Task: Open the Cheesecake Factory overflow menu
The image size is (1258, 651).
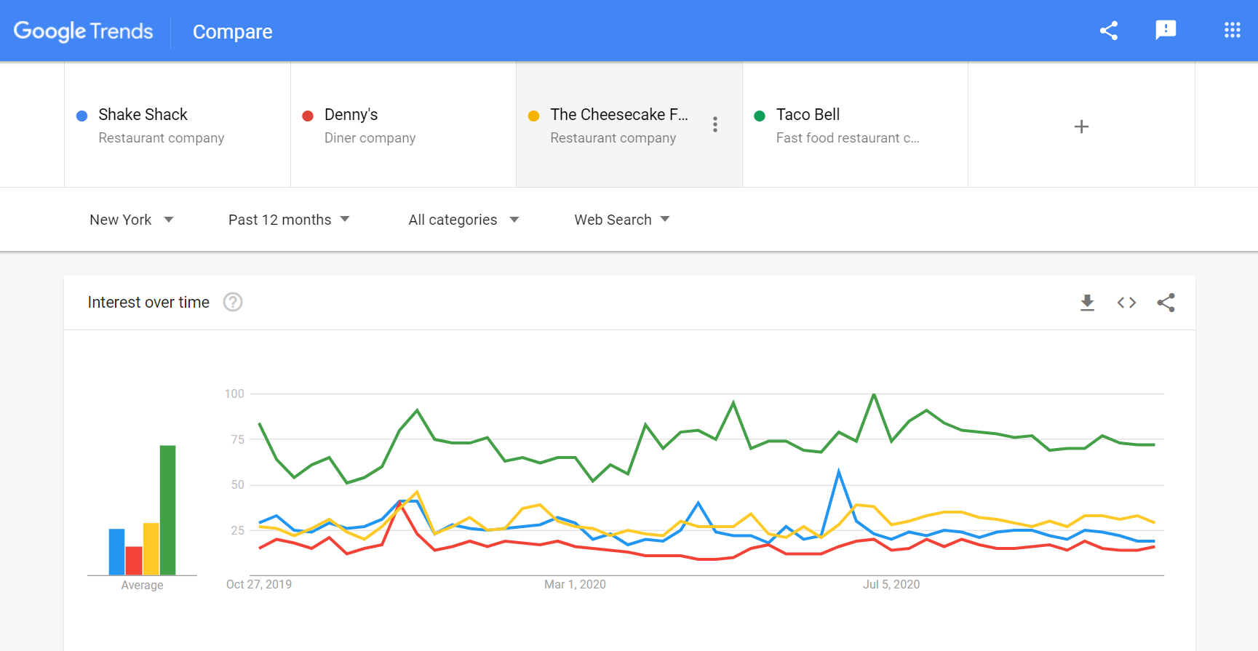Action: pyautogui.click(x=715, y=124)
